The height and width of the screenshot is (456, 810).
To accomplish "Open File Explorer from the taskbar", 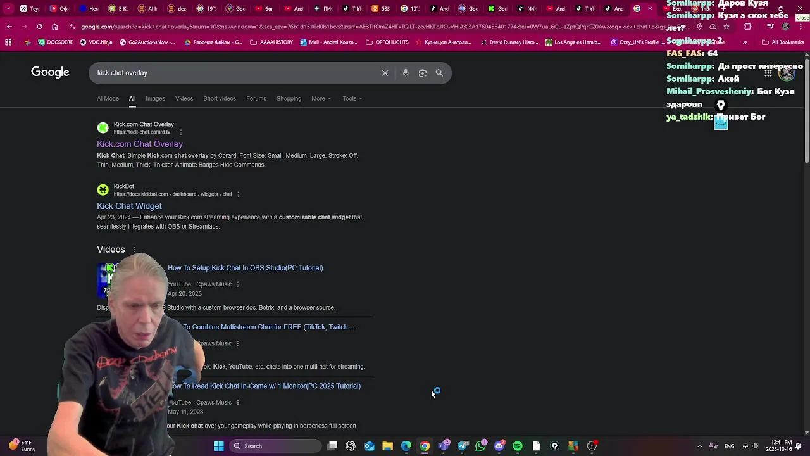I will tap(387, 446).
